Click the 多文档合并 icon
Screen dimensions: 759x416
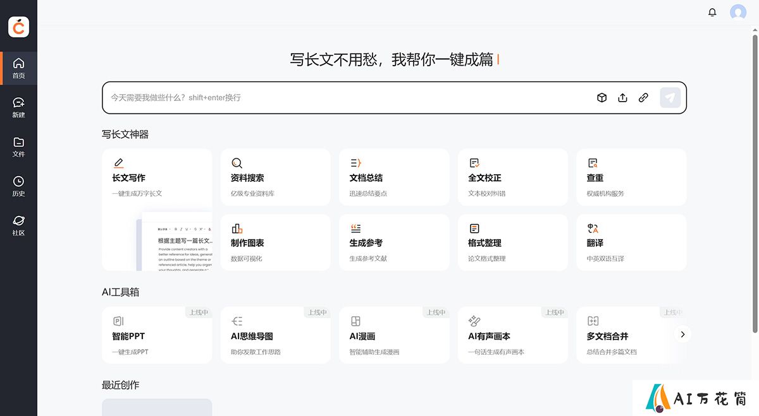pyautogui.click(x=593, y=321)
